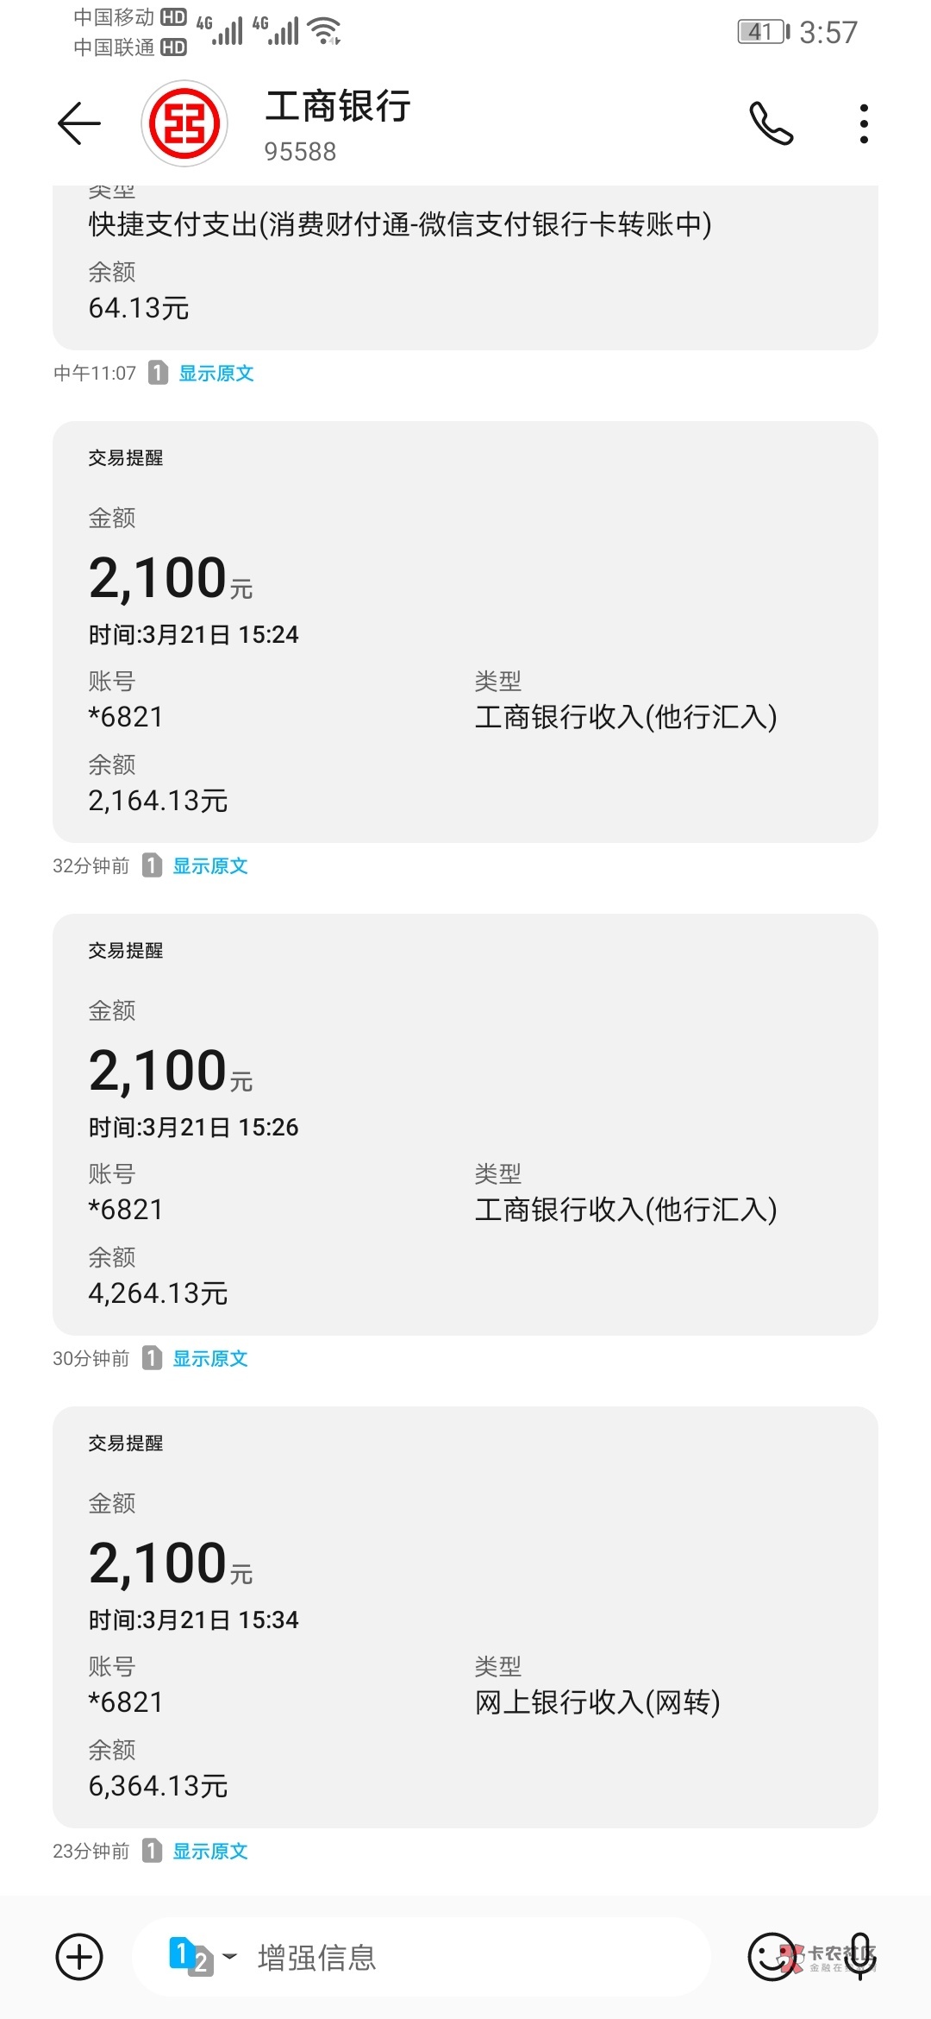Viewport: 931px width, 2019px height.
Task: Tap 显示原文 under the 15:26 transaction
Action: click(x=210, y=1358)
